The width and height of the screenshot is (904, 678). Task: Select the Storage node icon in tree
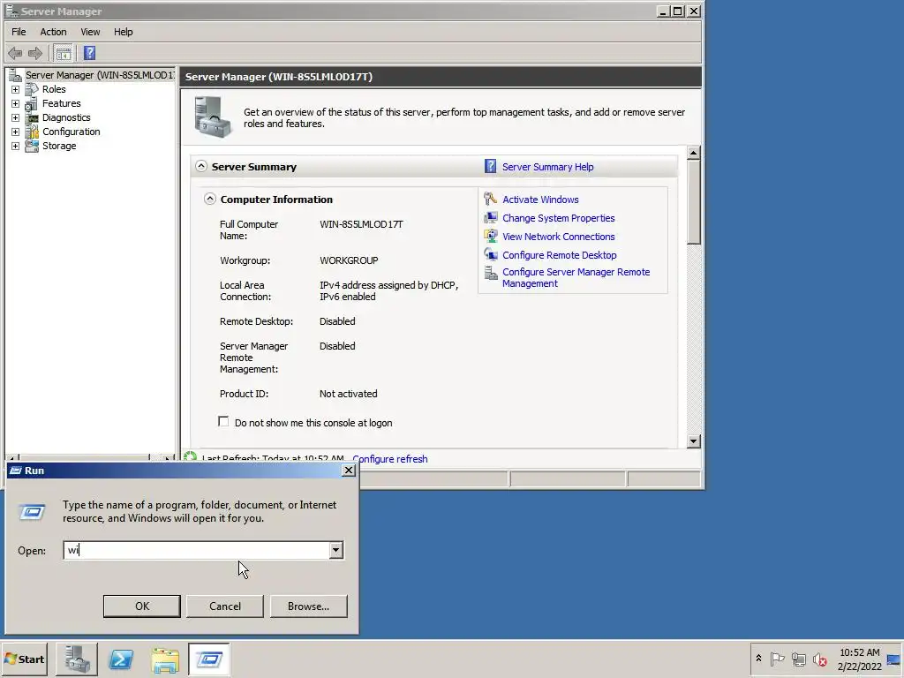(32, 146)
